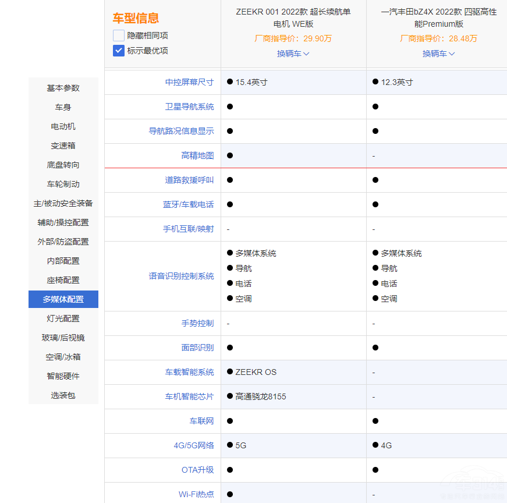507x503 pixels.
Task: Uncheck the 标示最优项 checkbox
Action: click(x=119, y=51)
